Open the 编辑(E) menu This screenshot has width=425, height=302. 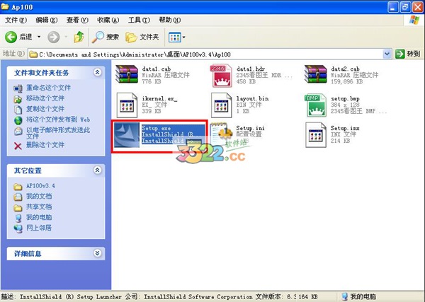(x=47, y=20)
